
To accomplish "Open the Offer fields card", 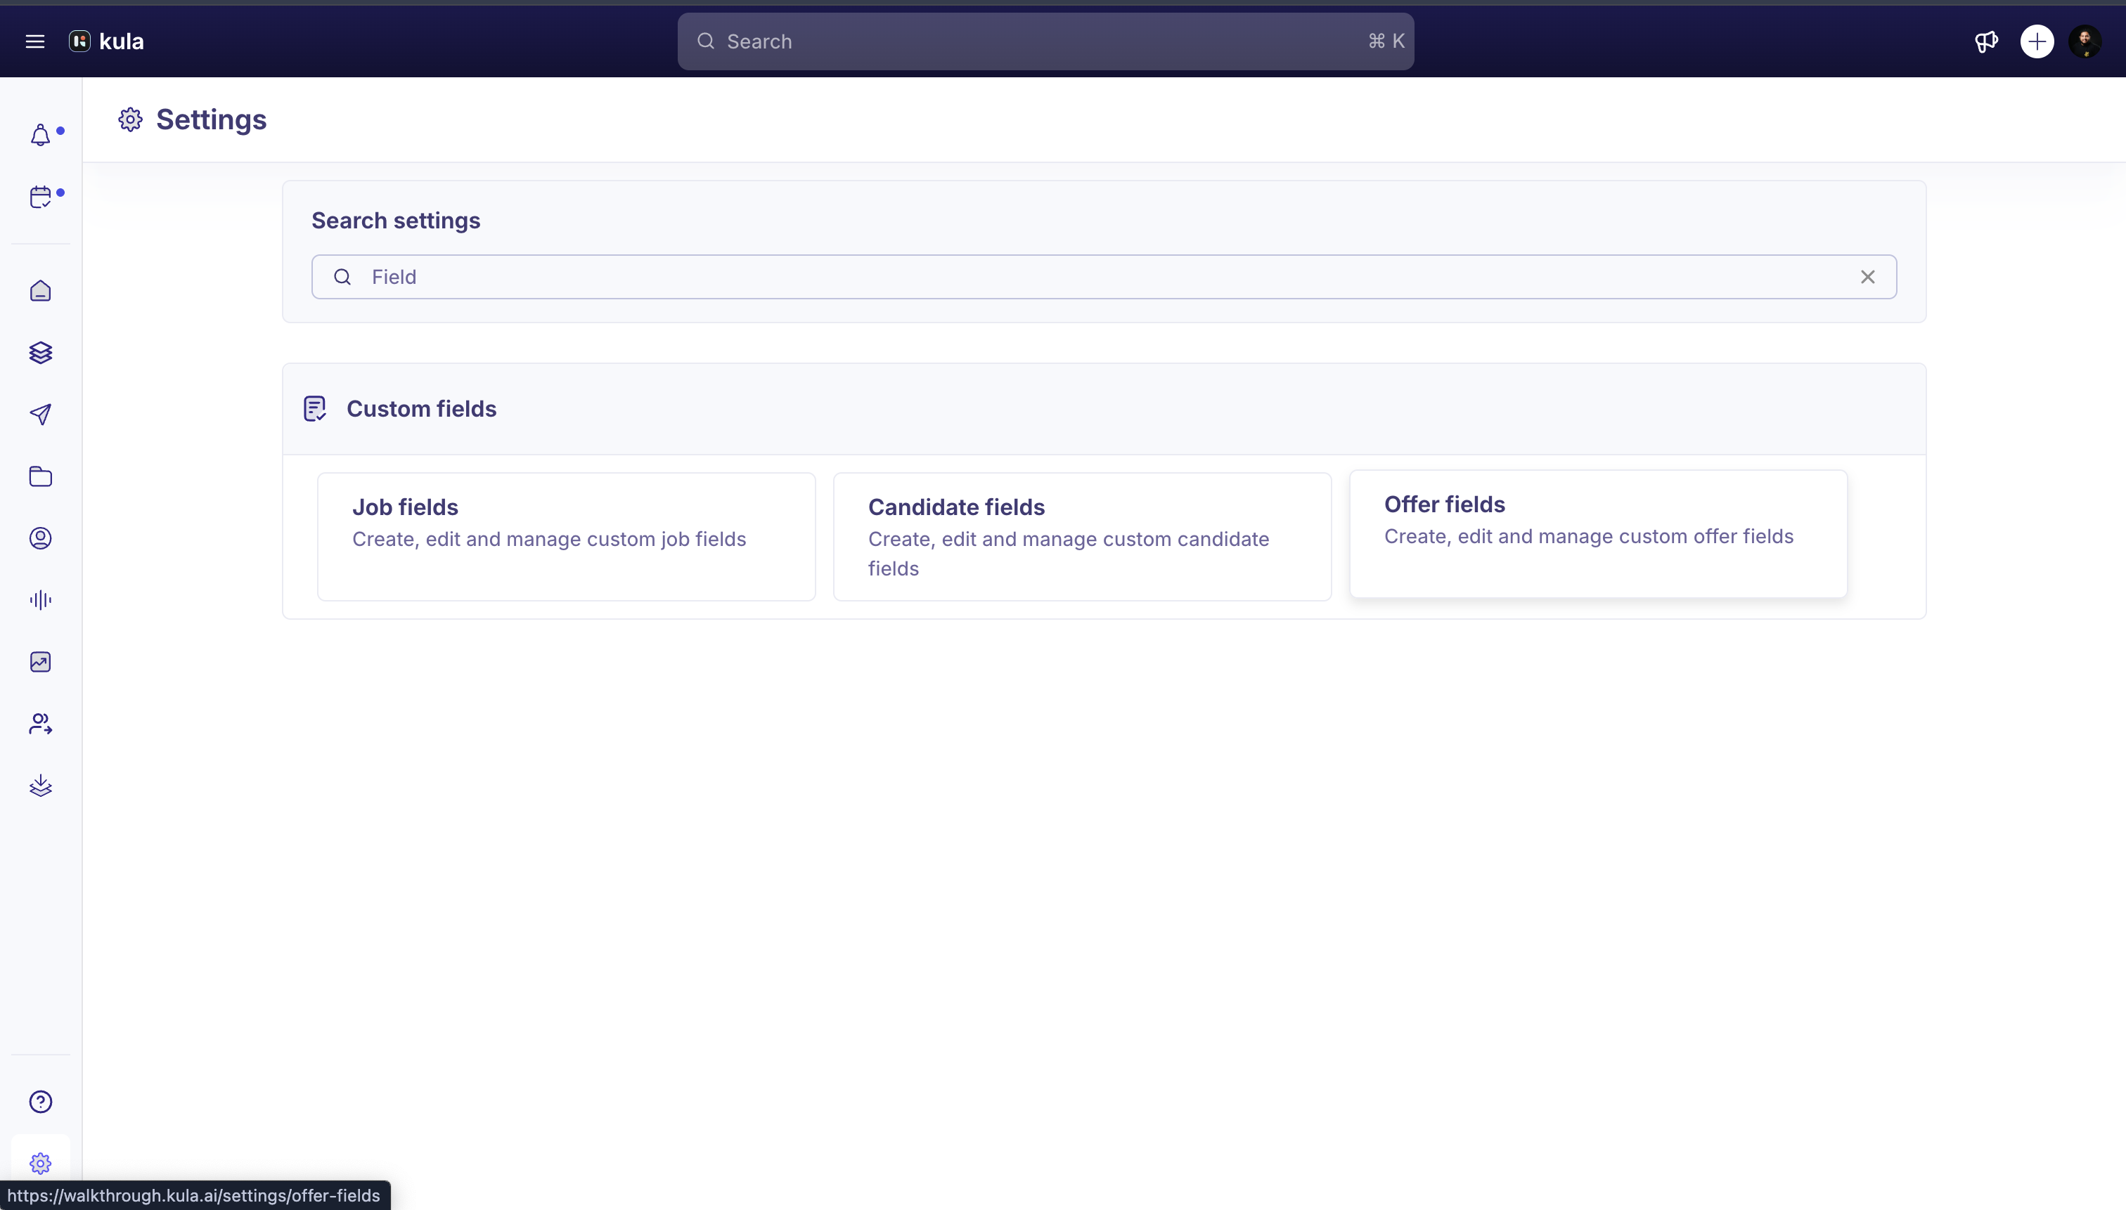I will 1598,534.
